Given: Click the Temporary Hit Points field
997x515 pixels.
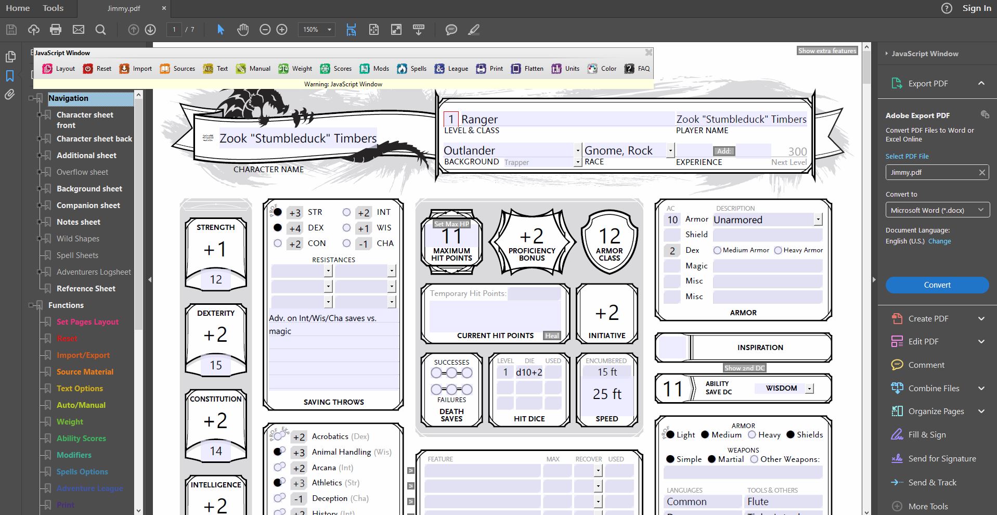Looking at the screenshot, I should point(534,293).
